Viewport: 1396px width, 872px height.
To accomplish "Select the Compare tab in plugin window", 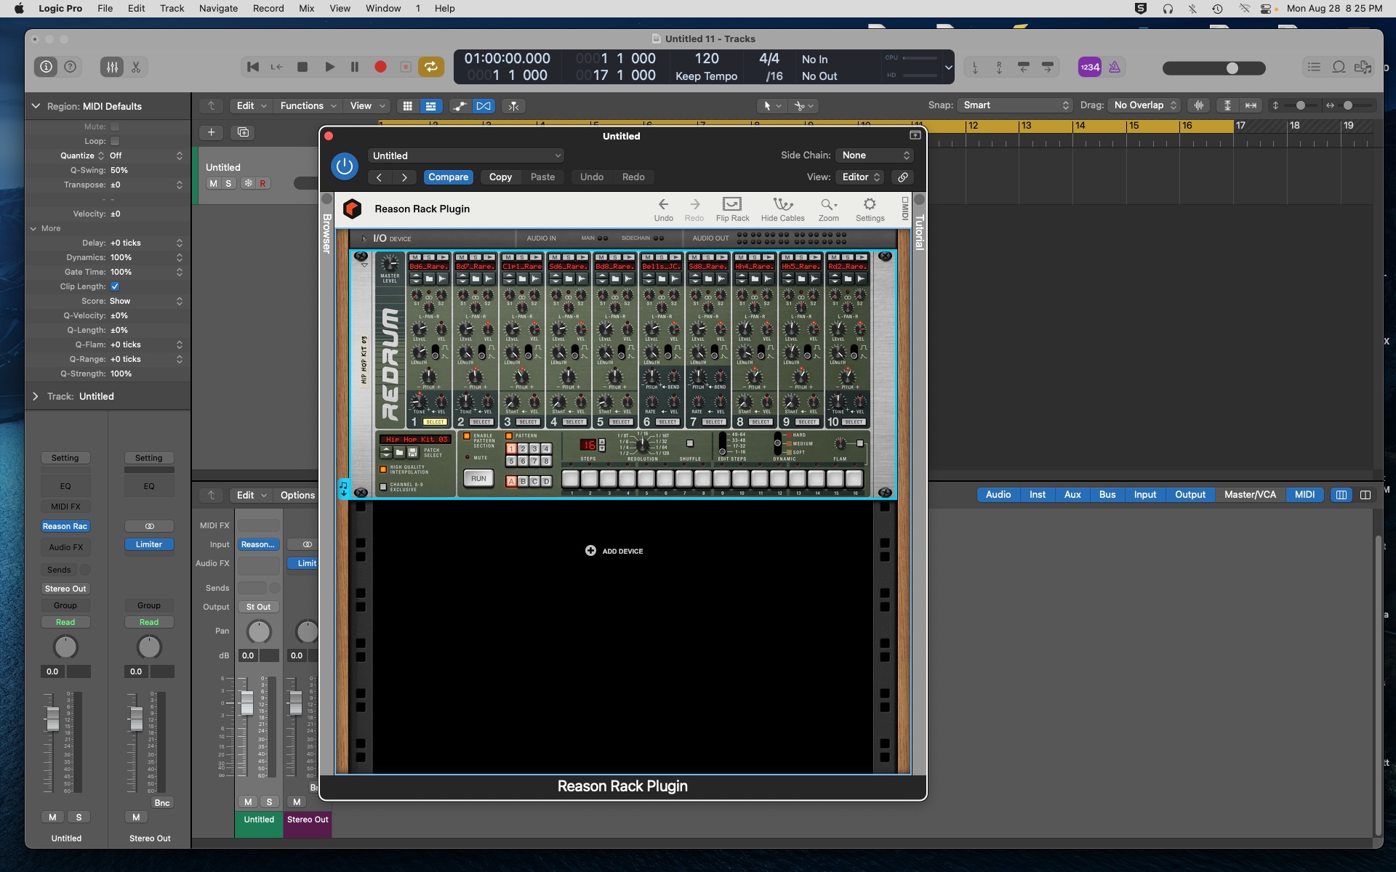I will (449, 176).
